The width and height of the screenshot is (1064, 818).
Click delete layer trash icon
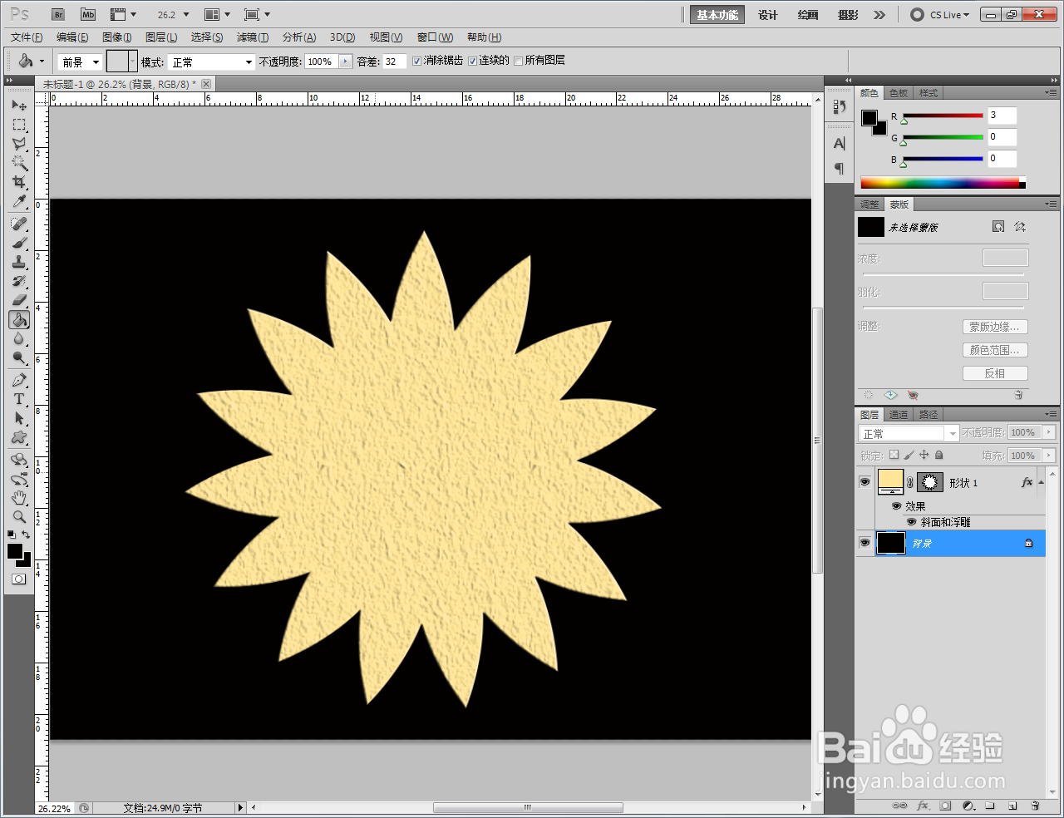point(1035,806)
